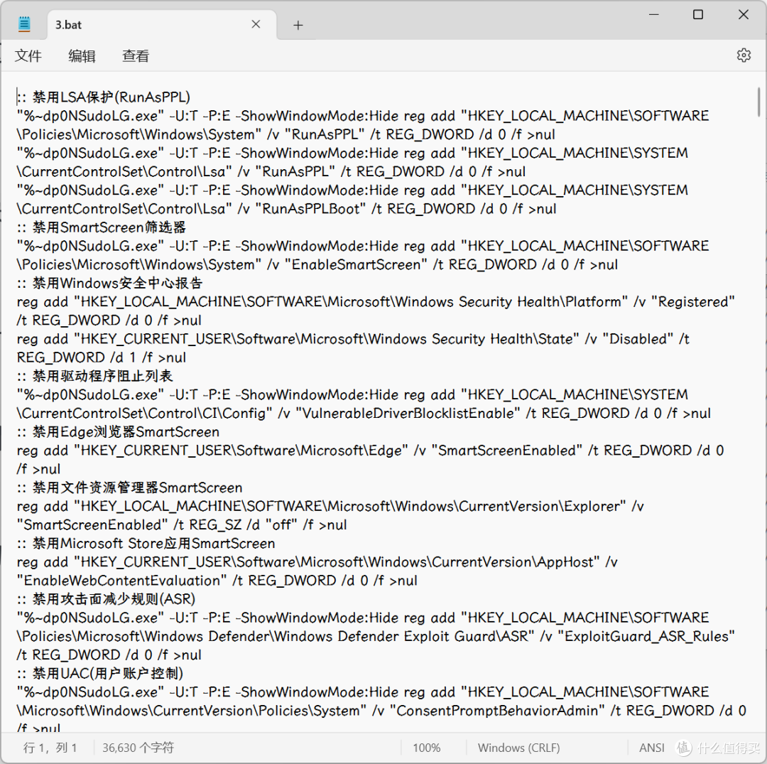Screen dimensions: 767x764
Task: Click comment line 禁用攻击面减少规则(ASR)
Action: coord(106,599)
